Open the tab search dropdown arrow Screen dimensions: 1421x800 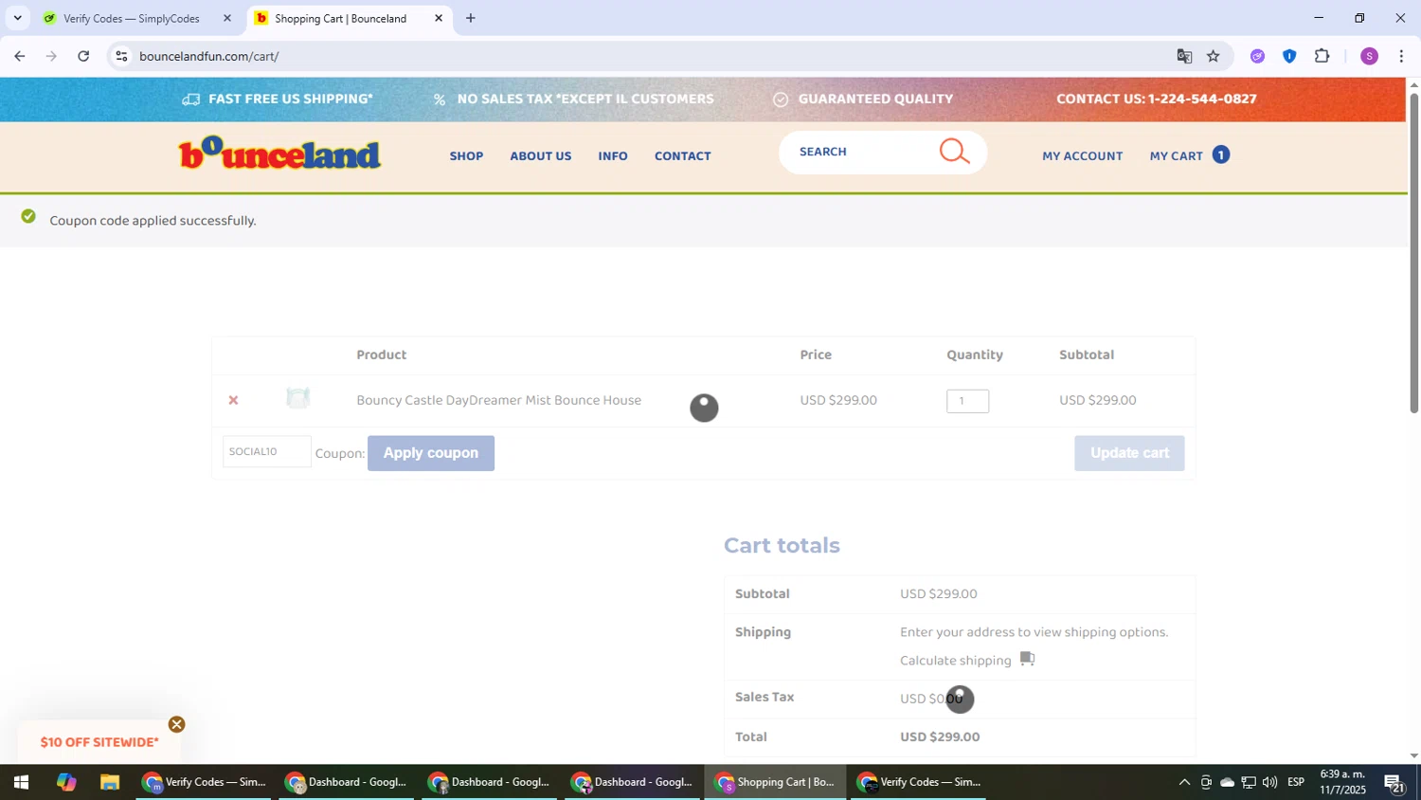(x=17, y=18)
